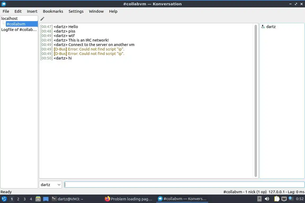Click the user icon beside dartz in the nick list
This screenshot has height=203, width=305.
263,27
